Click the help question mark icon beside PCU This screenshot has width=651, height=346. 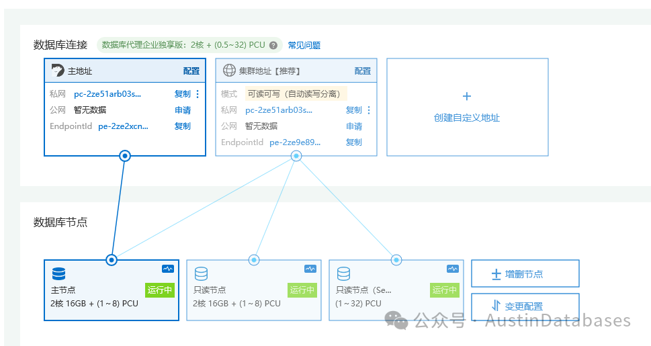pos(273,45)
